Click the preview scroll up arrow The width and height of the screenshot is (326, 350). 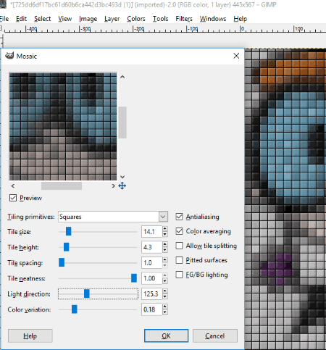pyautogui.click(x=122, y=77)
